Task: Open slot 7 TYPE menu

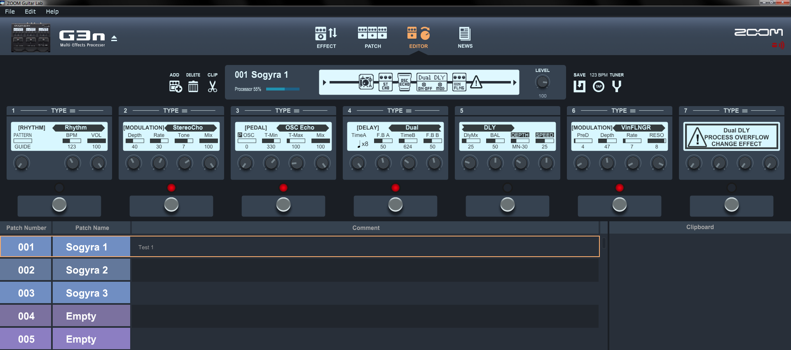Action: 735,111
